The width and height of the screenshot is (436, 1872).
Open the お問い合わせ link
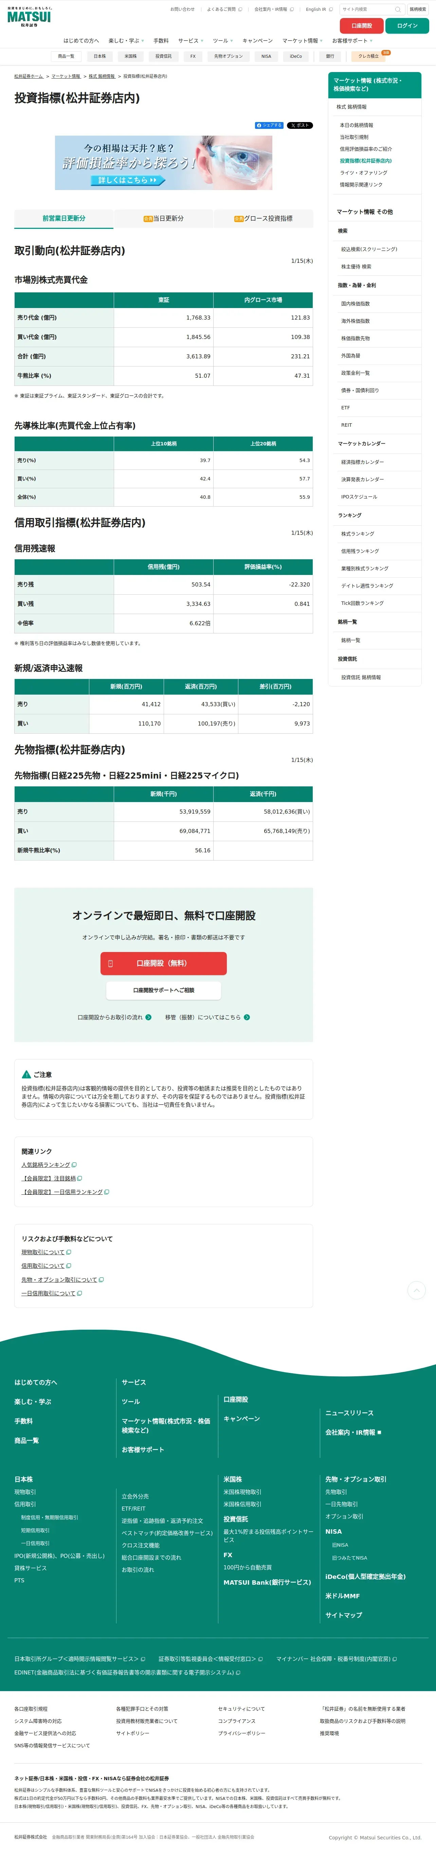click(182, 10)
